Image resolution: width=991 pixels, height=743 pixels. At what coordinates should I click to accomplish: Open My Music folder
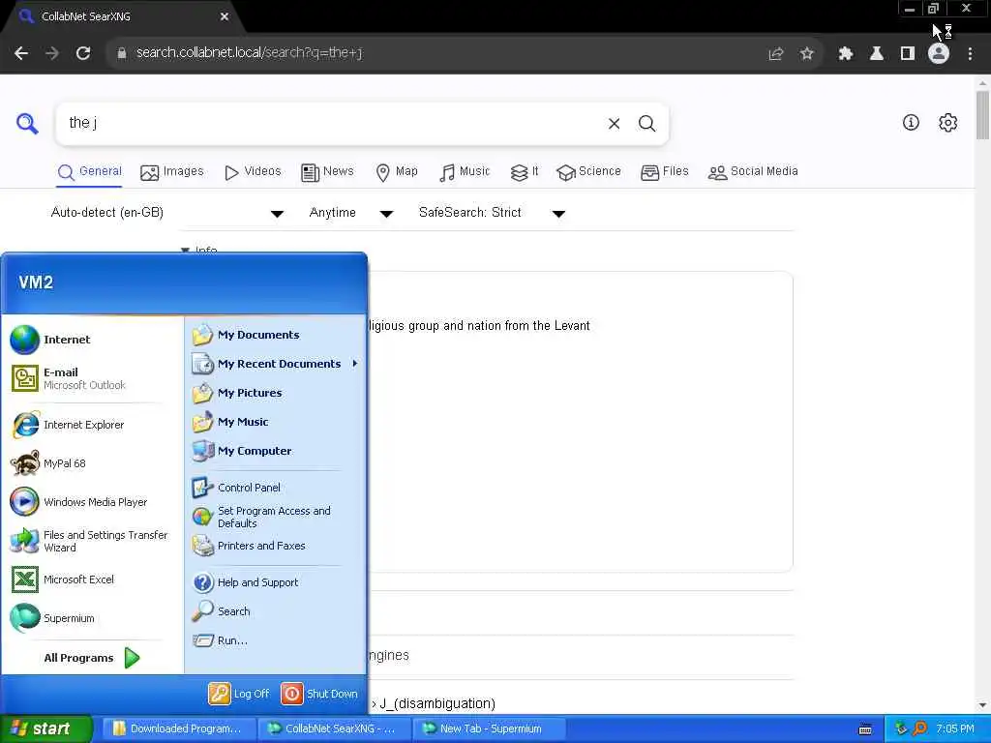pos(276,422)
